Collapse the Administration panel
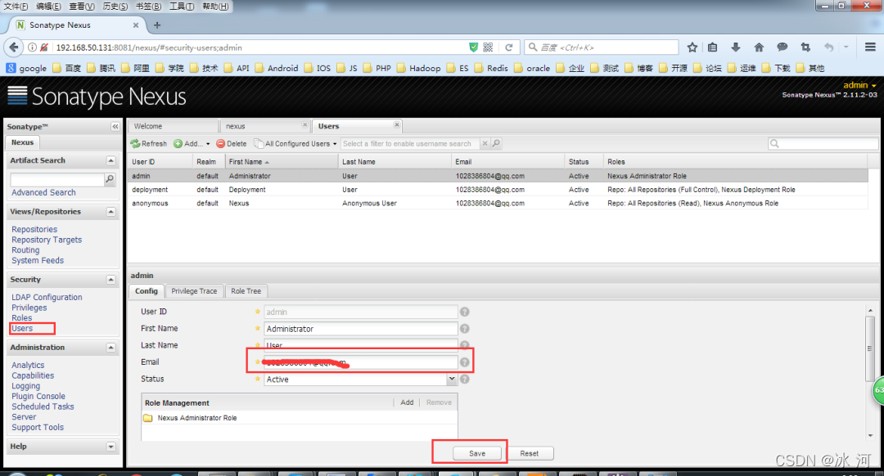 click(111, 348)
